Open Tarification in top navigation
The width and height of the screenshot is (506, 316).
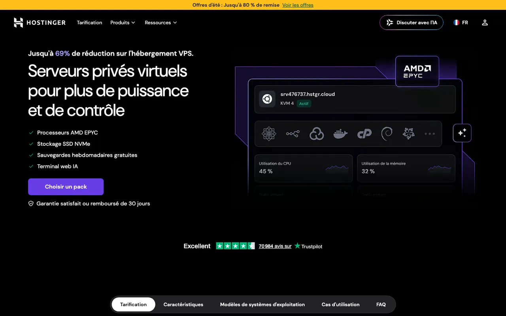(x=89, y=23)
